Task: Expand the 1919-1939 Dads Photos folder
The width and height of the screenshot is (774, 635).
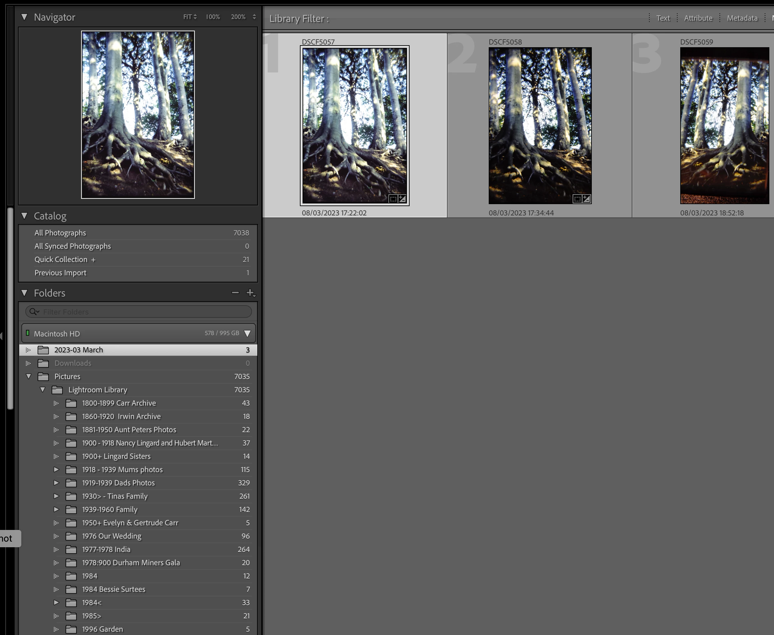Action: point(56,483)
